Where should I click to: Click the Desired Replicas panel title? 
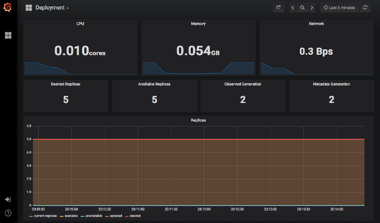(x=65, y=84)
